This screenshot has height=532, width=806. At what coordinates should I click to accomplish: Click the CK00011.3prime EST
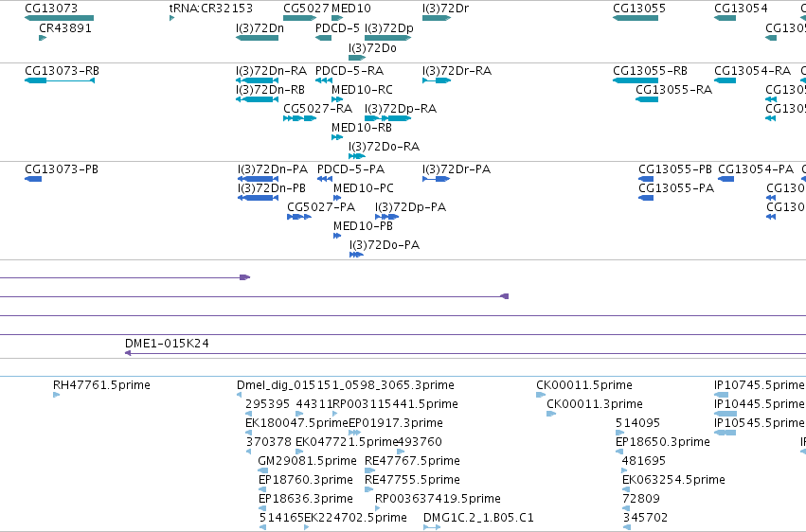click(x=551, y=415)
